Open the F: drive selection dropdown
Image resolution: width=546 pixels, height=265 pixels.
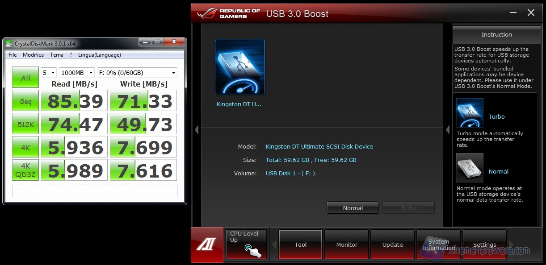[x=137, y=73]
